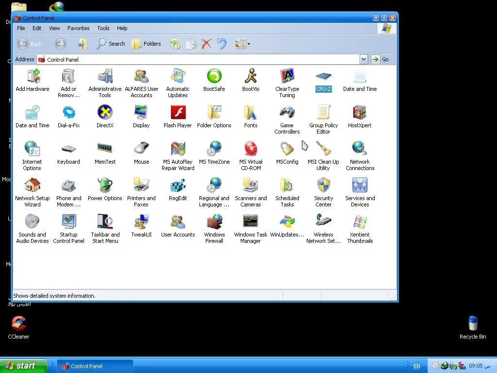This screenshot has height=373, width=497.
Task: Open MS Virtual CD-ROM icon
Action: [251, 156]
